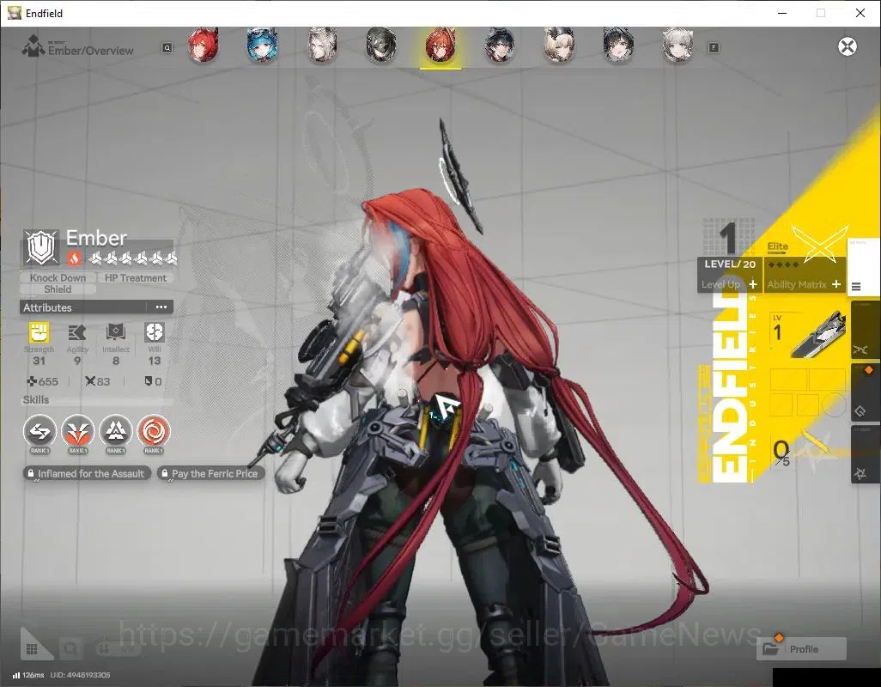Screen dimensions: 881x687
Task: Click the six-star rarity icons
Action: tap(132, 258)
